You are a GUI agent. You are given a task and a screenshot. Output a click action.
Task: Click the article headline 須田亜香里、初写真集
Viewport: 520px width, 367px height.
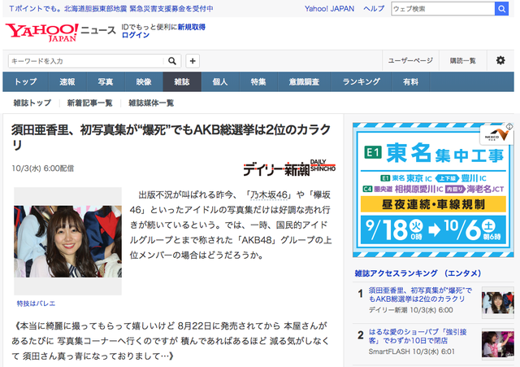click(171, 137)
